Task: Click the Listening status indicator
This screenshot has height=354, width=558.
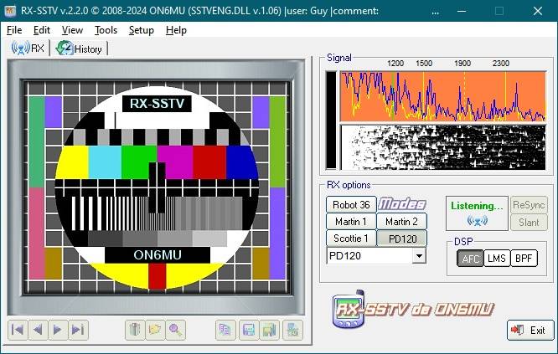Action: (x=477, y=213)
